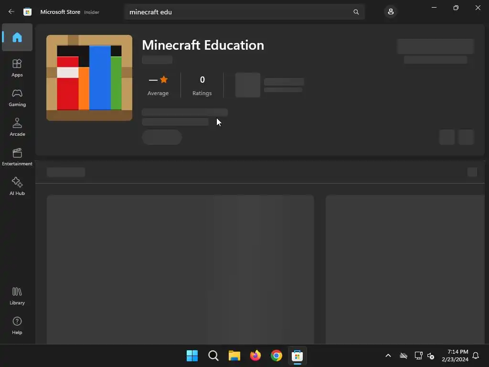Close the Microsoft Store window
Screen dimensions: 489x367
tap(478, 8)
